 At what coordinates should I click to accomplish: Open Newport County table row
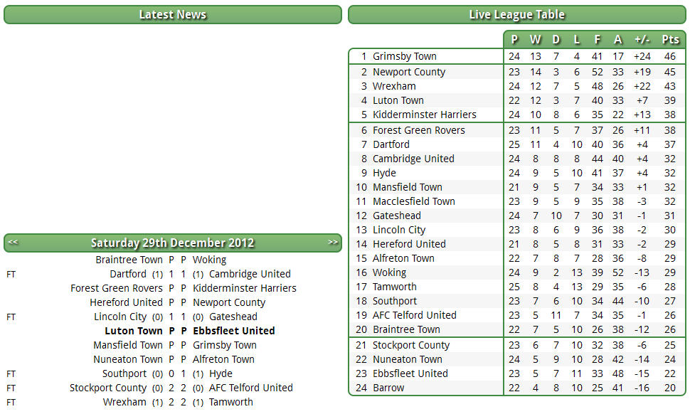517,72
